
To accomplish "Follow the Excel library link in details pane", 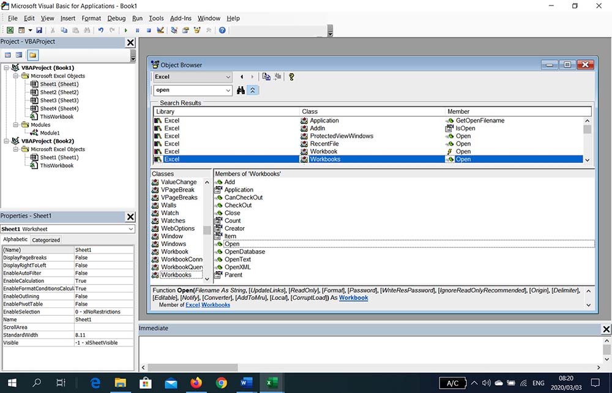I will (x=192, y=305).
